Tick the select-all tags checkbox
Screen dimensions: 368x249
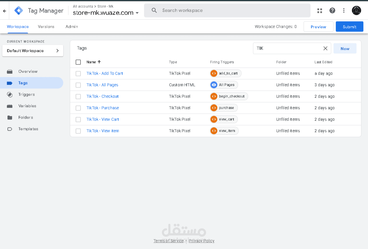(78, 62)
